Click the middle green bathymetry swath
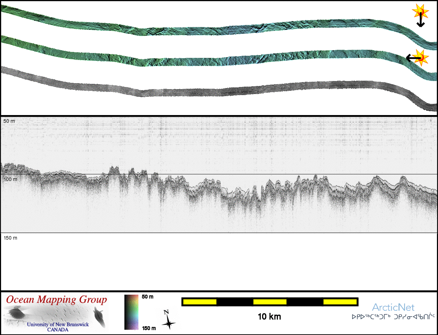 click(x=217, y=61)
